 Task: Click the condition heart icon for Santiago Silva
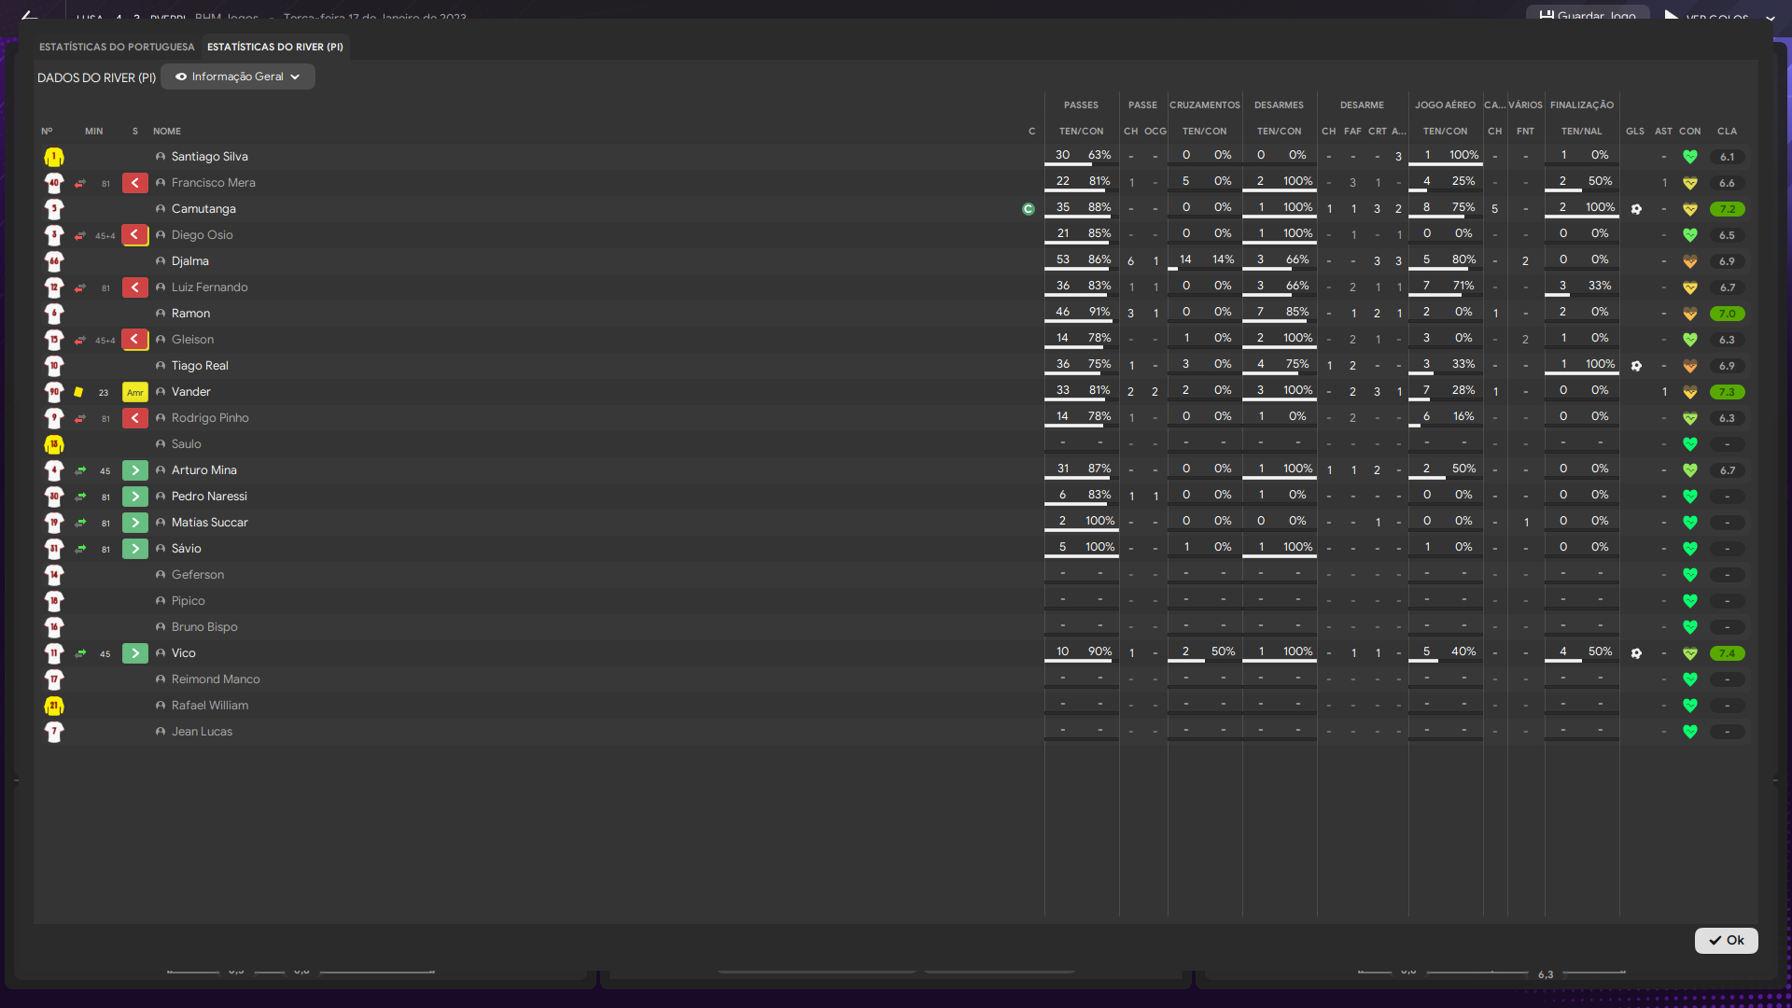[1690, 157]
